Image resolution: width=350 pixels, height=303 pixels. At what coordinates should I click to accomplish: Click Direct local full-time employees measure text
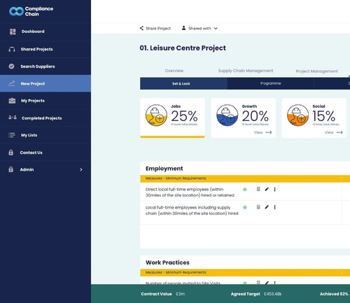(x=190, y=192)
